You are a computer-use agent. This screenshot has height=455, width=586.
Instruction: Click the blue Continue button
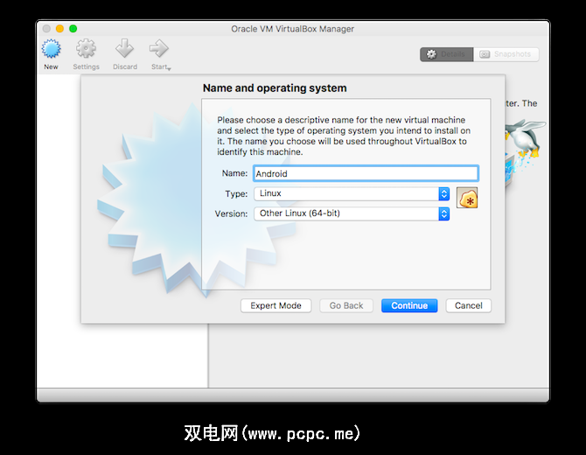409,305
